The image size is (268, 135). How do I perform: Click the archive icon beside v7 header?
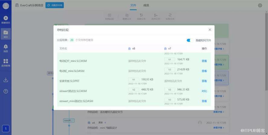coord(165,49)
